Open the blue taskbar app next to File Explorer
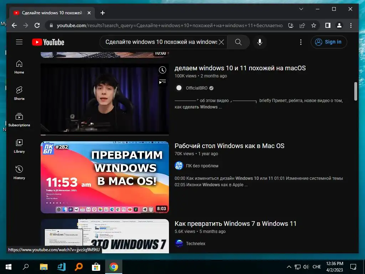365x274 pixels. tap(61, 267)
